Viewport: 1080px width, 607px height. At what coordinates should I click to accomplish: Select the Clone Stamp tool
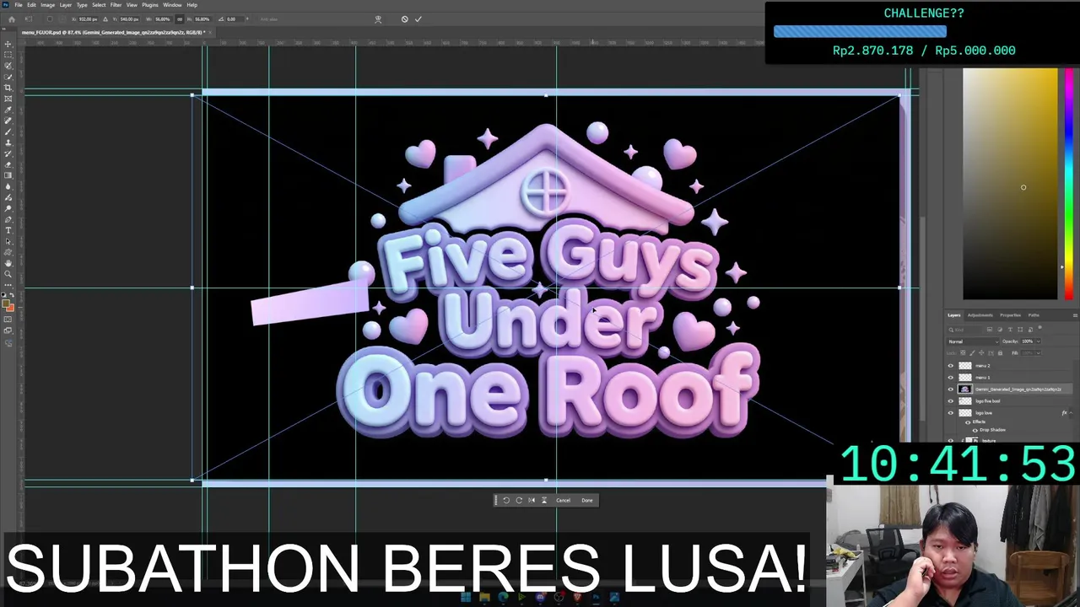8,142
